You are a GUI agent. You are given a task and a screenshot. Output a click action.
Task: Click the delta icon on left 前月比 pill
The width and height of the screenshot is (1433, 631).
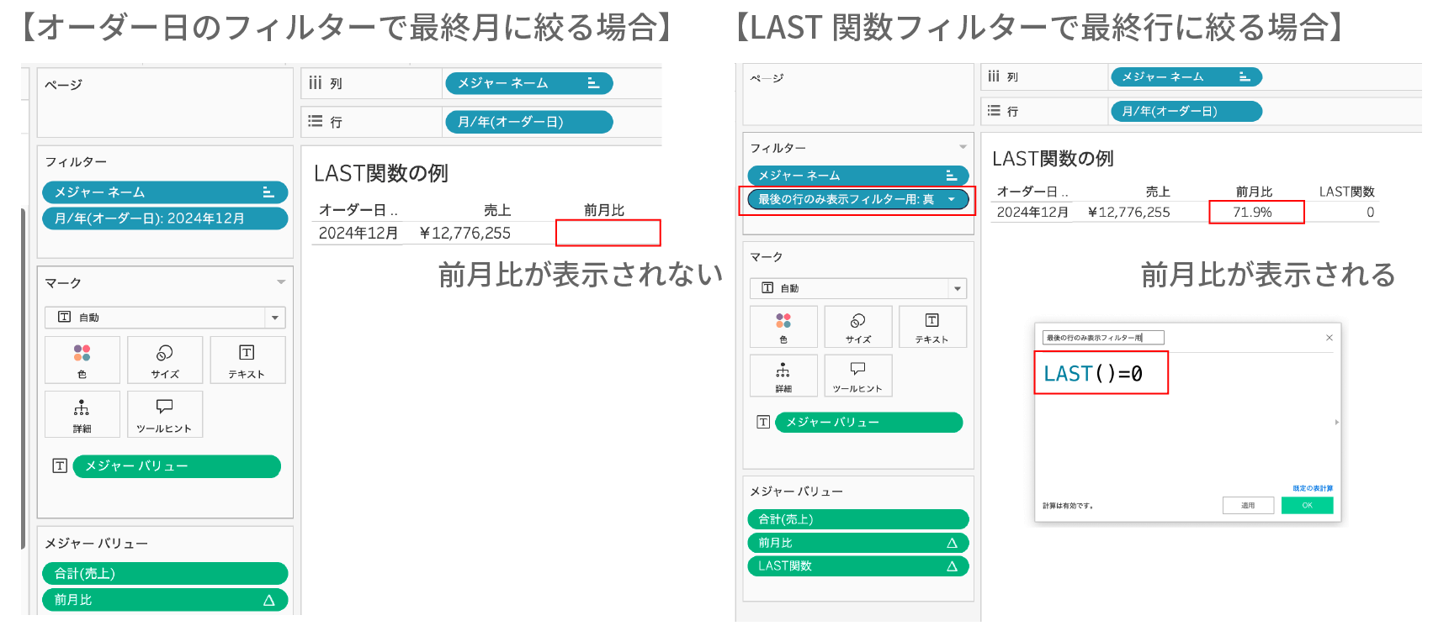point(269,600)
